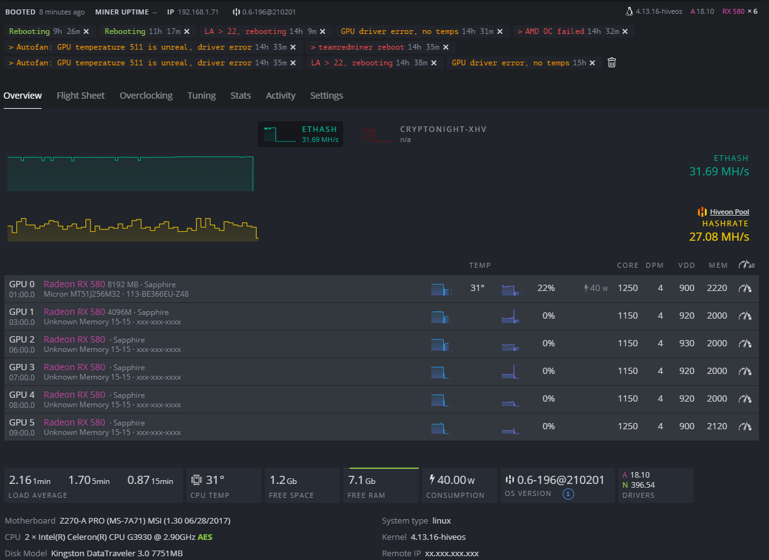View the Stats tab
The image size is (769, 560).
[x=241, y=96]
